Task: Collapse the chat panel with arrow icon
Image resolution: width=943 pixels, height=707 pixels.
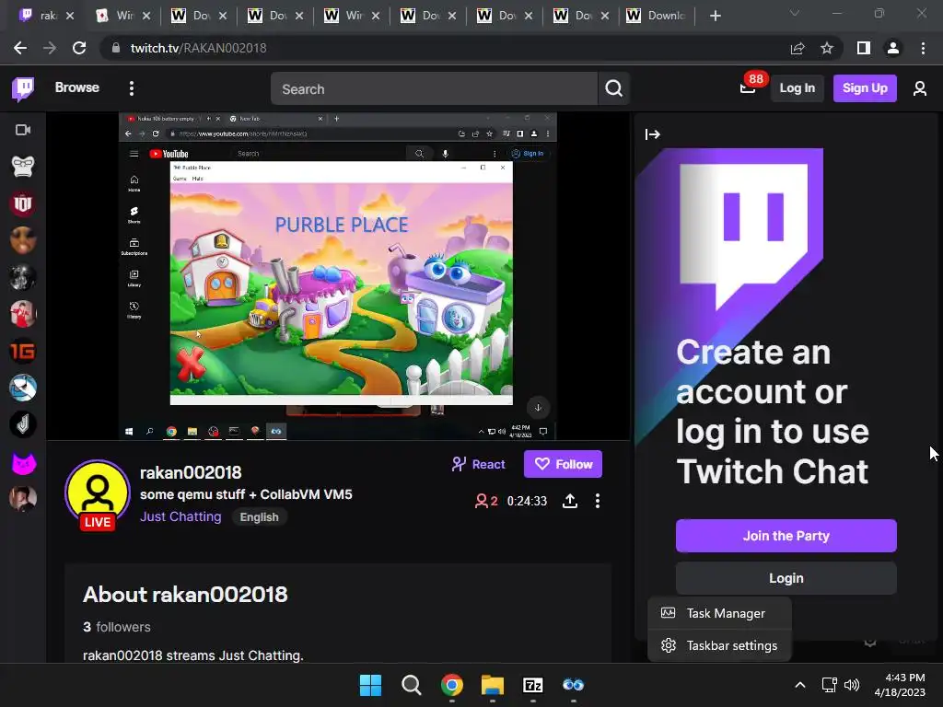Action: [653, 134]
